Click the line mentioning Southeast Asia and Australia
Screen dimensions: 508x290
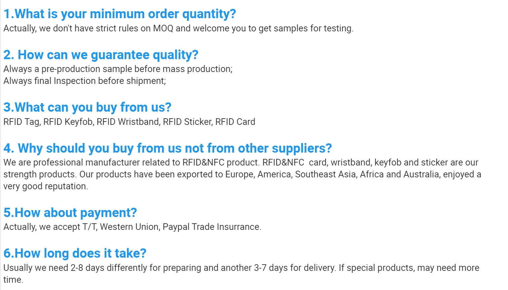click(x=242, y=174)
